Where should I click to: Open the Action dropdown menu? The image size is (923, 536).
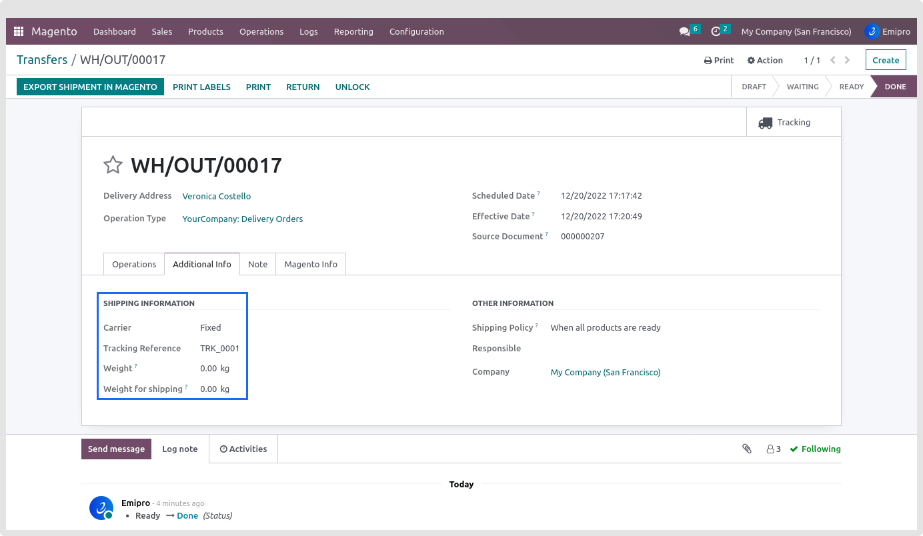pos(765,60)
